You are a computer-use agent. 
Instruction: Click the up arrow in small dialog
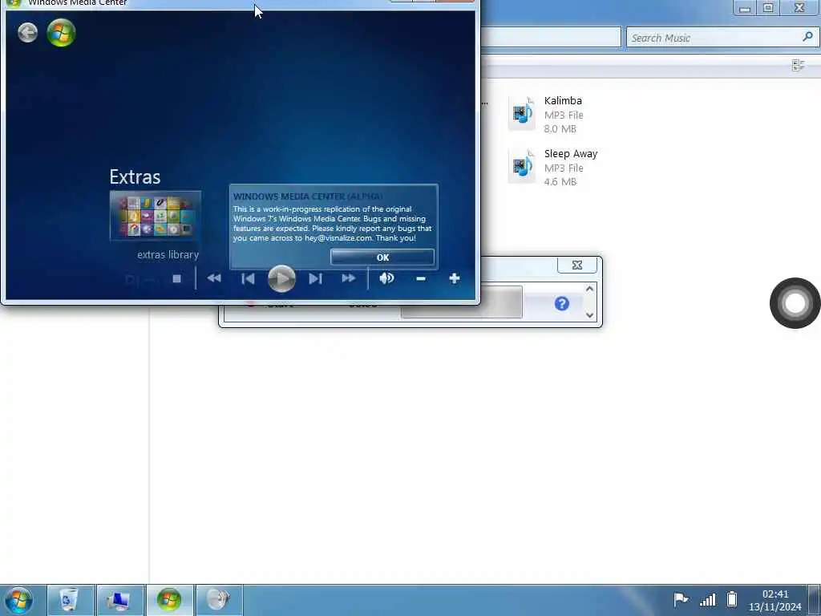[x=589, y=289]
